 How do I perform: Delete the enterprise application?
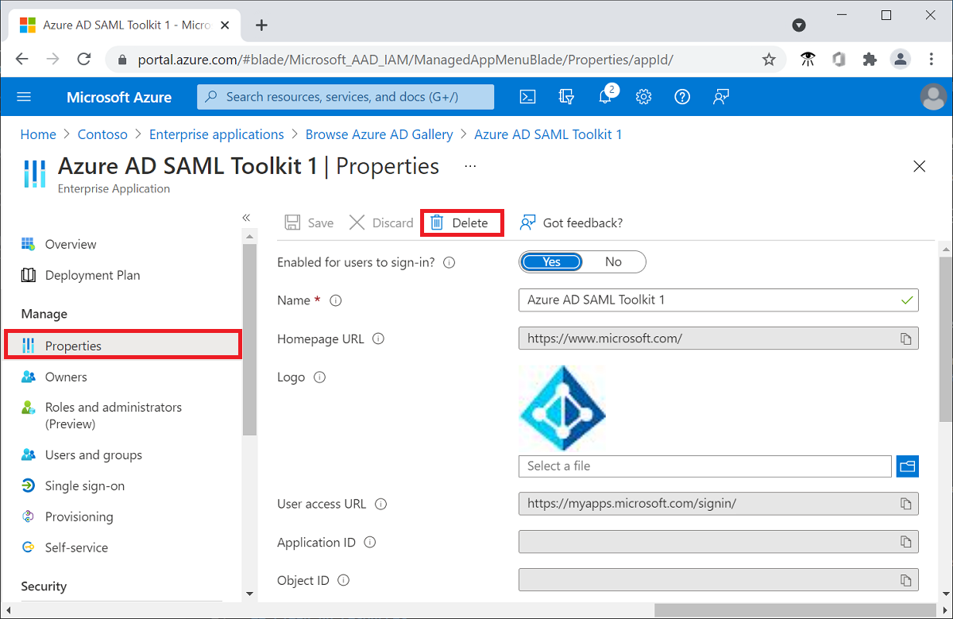462,222
